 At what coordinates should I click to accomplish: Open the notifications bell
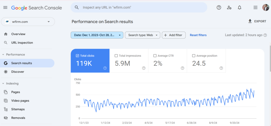(x=239, y=8)
